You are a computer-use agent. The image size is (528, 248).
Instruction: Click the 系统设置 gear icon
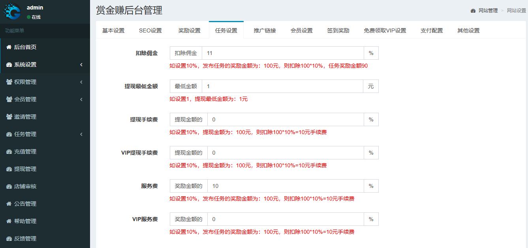click(8, 64)
